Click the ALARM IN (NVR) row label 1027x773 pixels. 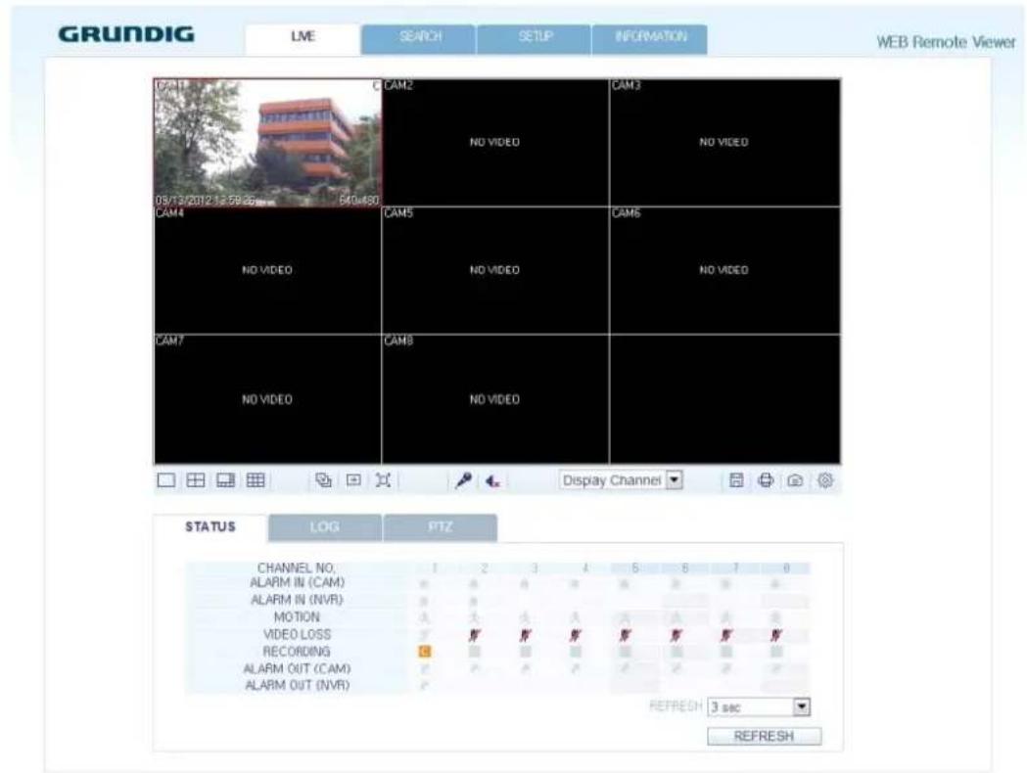click(x=297, y=600)
